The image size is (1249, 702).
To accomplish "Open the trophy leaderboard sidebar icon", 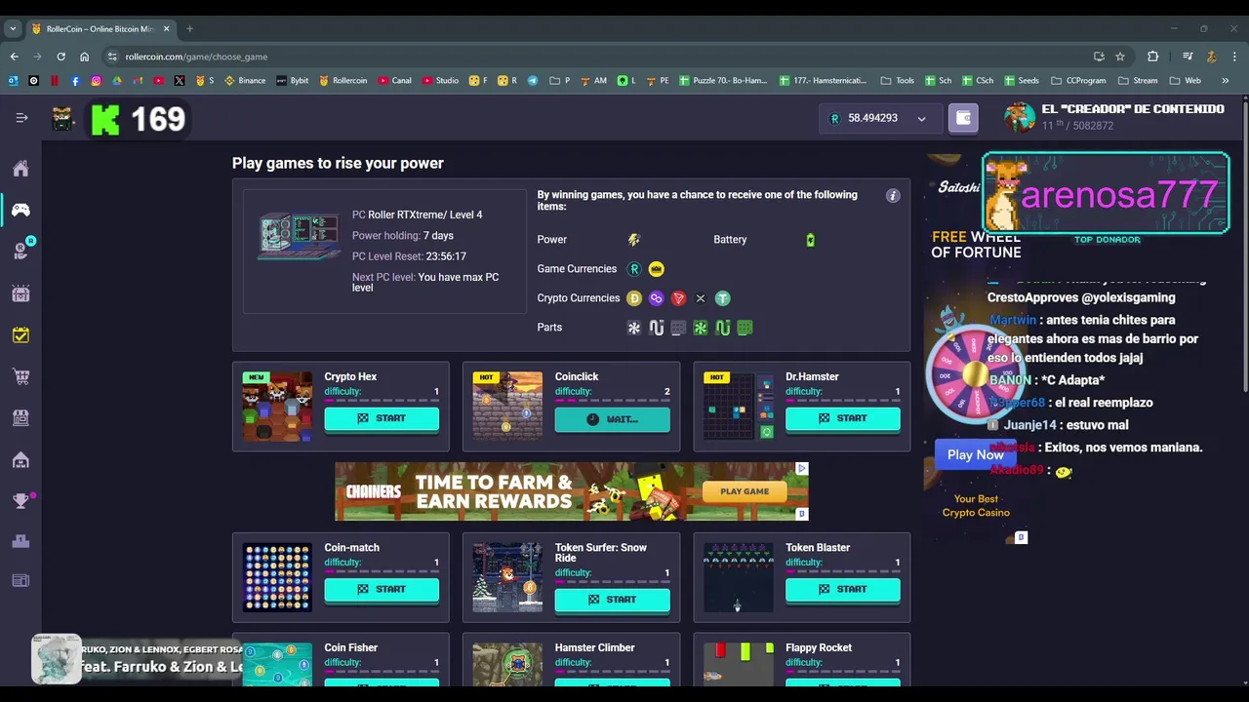I will point(20,500).
